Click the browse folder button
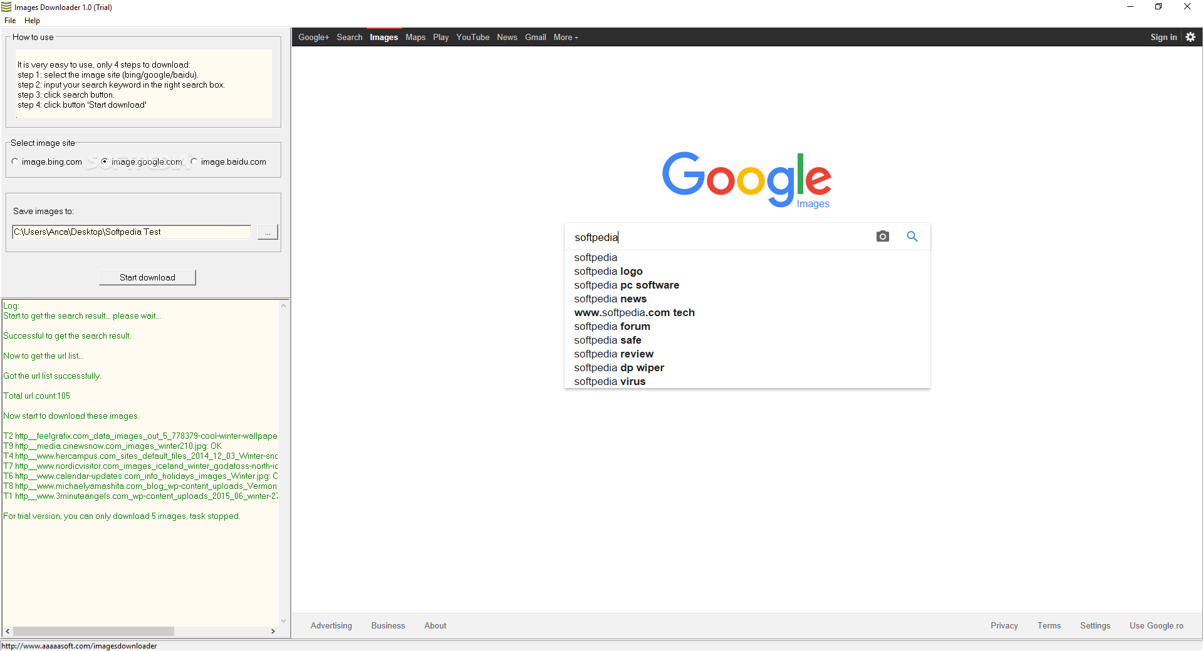 point(268,232)
